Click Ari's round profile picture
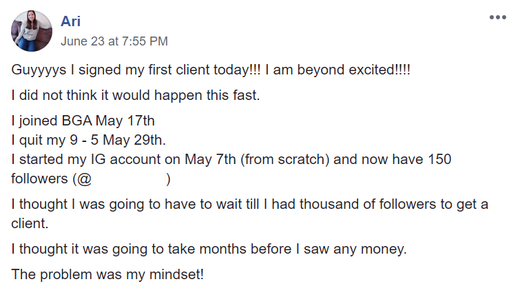The image size is (520, 295). click(x=32, y=31)
